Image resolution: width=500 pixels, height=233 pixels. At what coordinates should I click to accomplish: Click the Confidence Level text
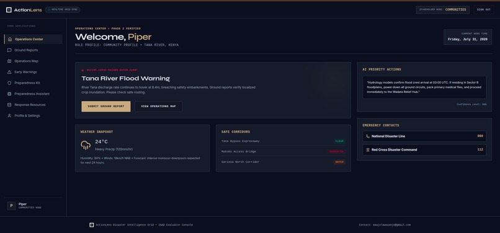tap(471, 104)
